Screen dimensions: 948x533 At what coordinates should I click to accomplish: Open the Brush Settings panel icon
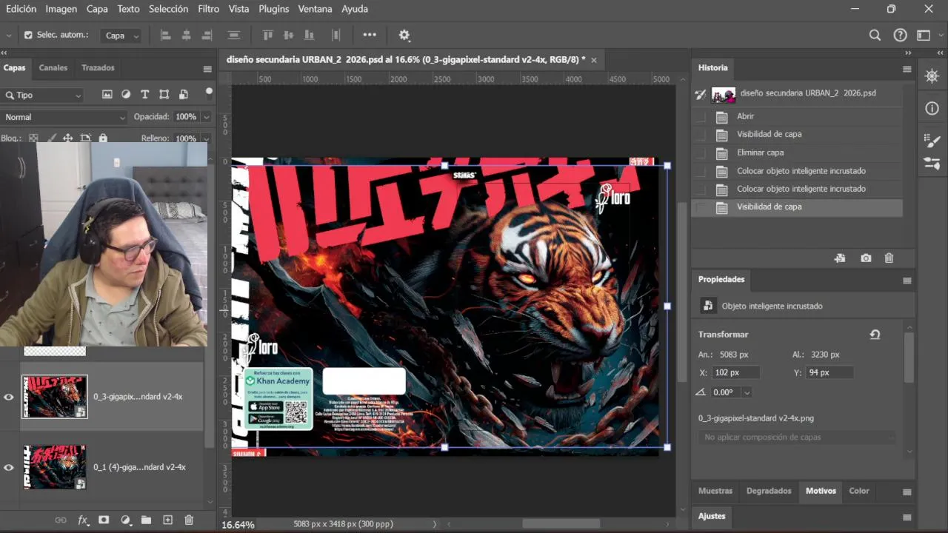tap(932, 141)
